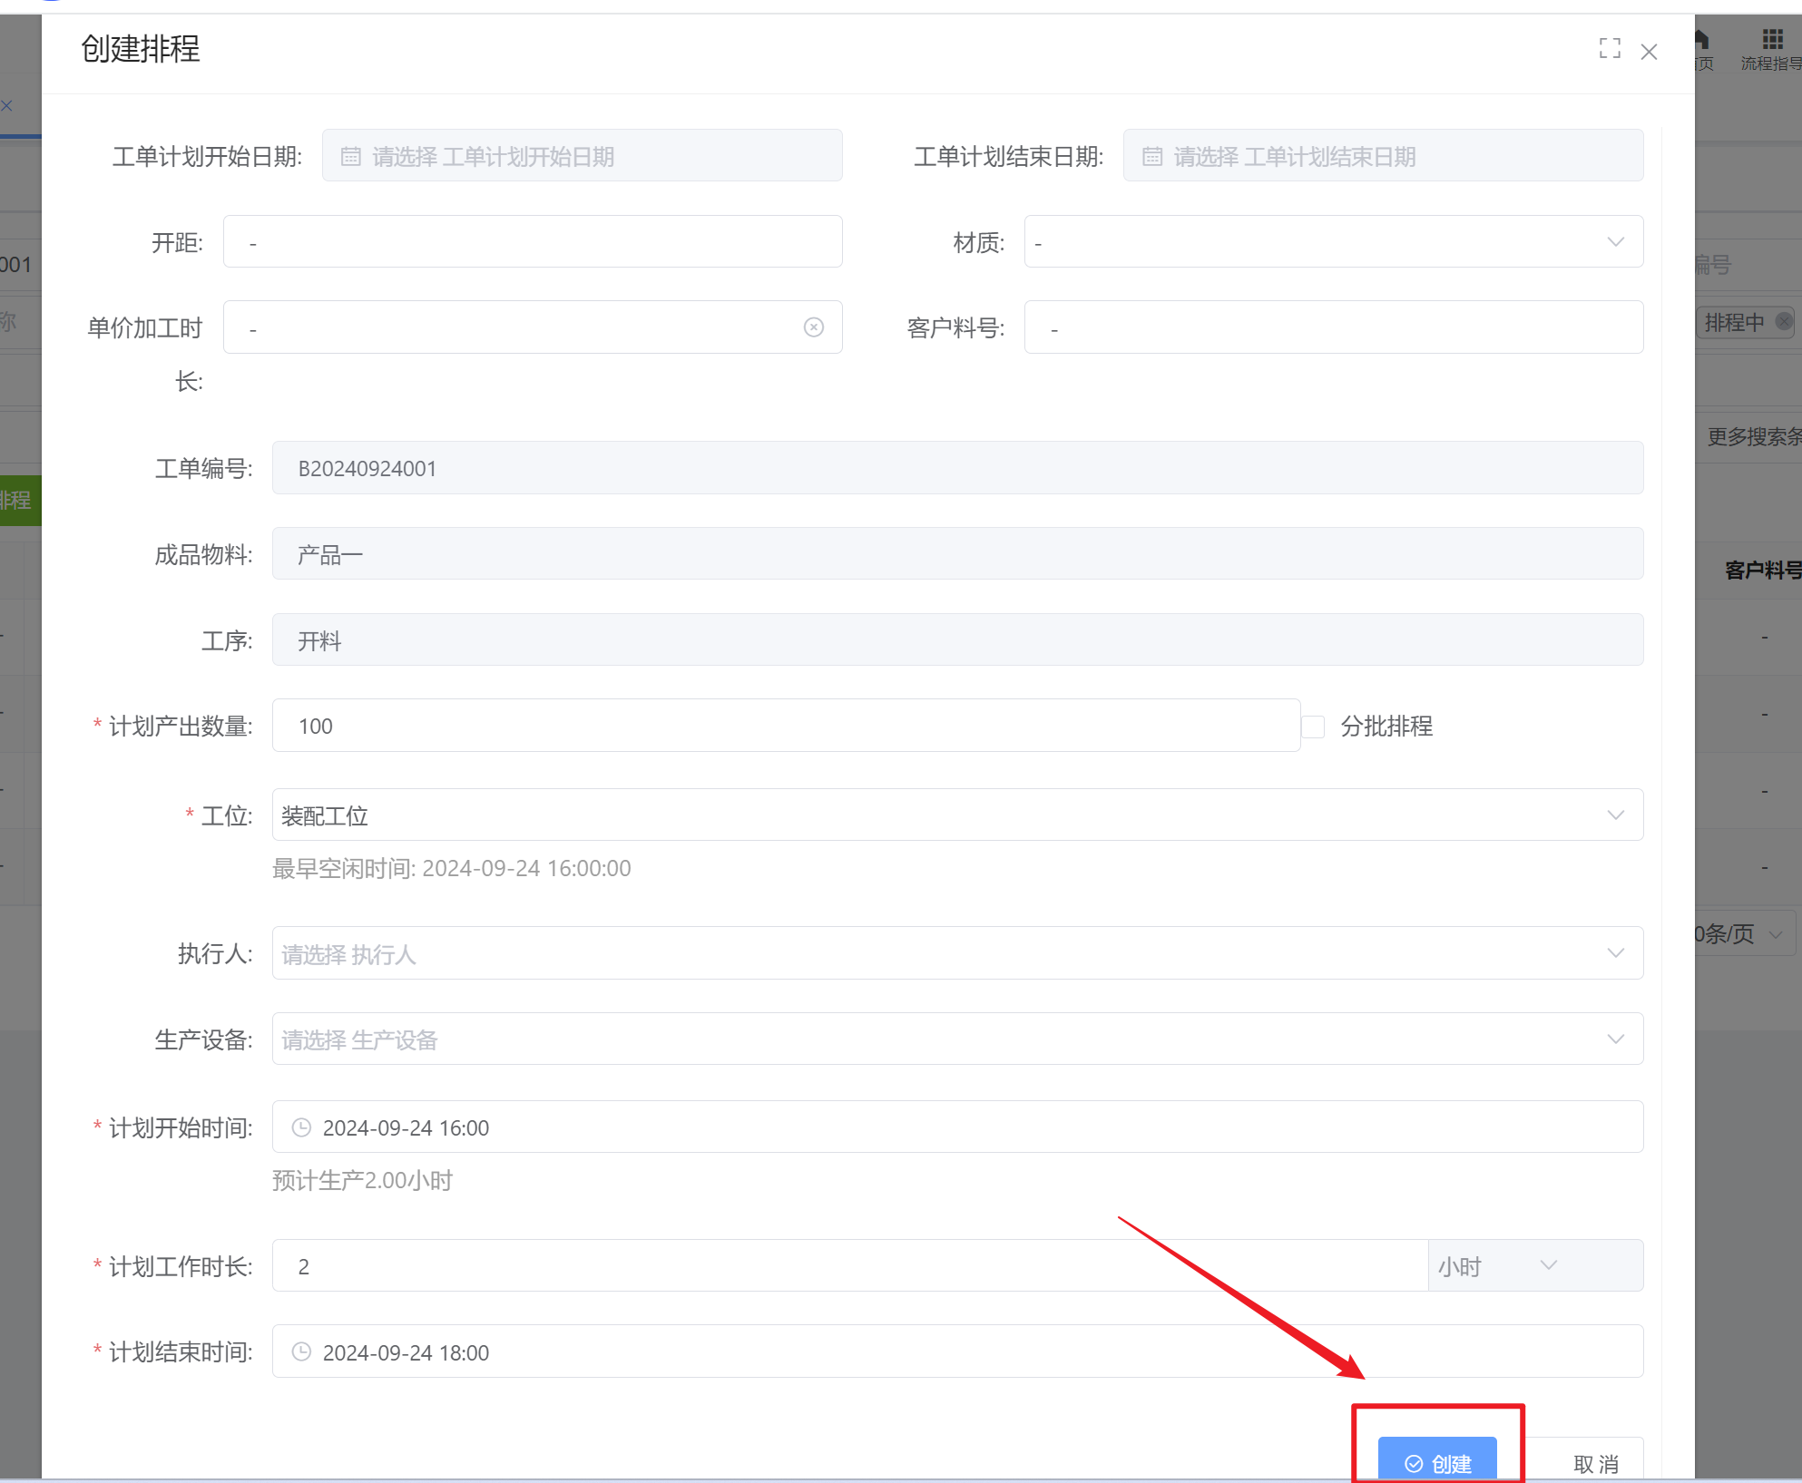The image size is (1802, 1483).
Task: Click calendar icon in 工单计划开始日期 field
Action: [x=350, y=157]
